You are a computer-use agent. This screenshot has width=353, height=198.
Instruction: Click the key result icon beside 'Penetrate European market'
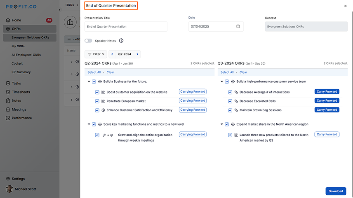click(103, 101)
